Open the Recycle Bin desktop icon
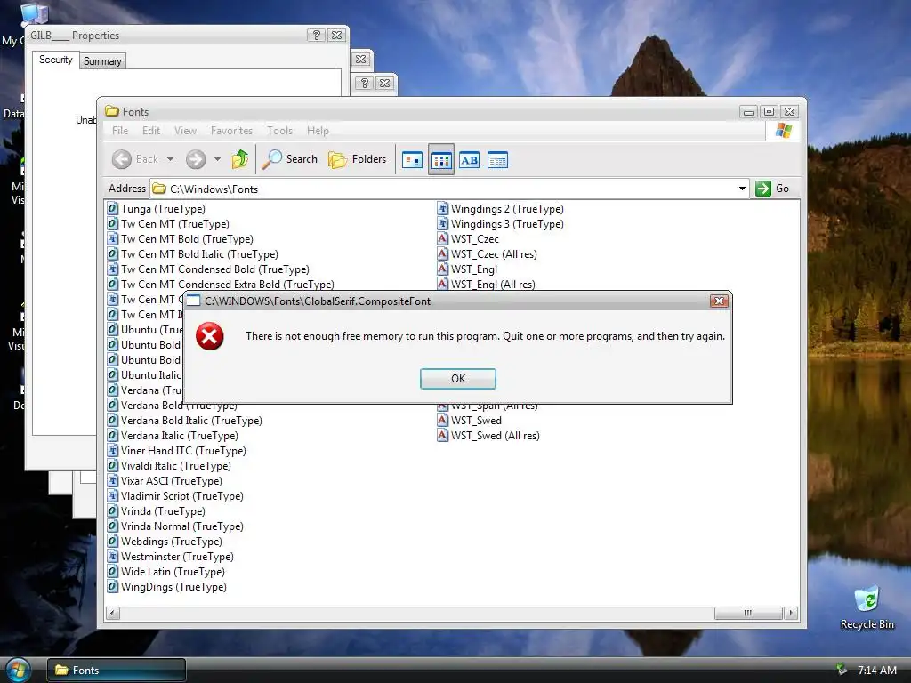Screen dimensions: 911x683 click(x=867, y=608)
